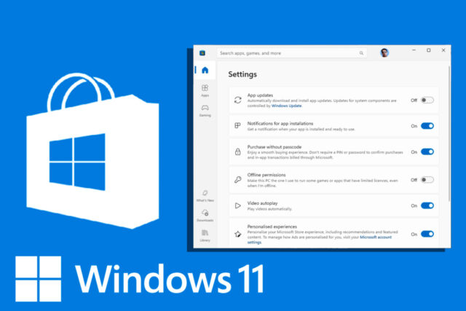Click the Video autoplay title text

pyautogui.click(x=262, y=203)
